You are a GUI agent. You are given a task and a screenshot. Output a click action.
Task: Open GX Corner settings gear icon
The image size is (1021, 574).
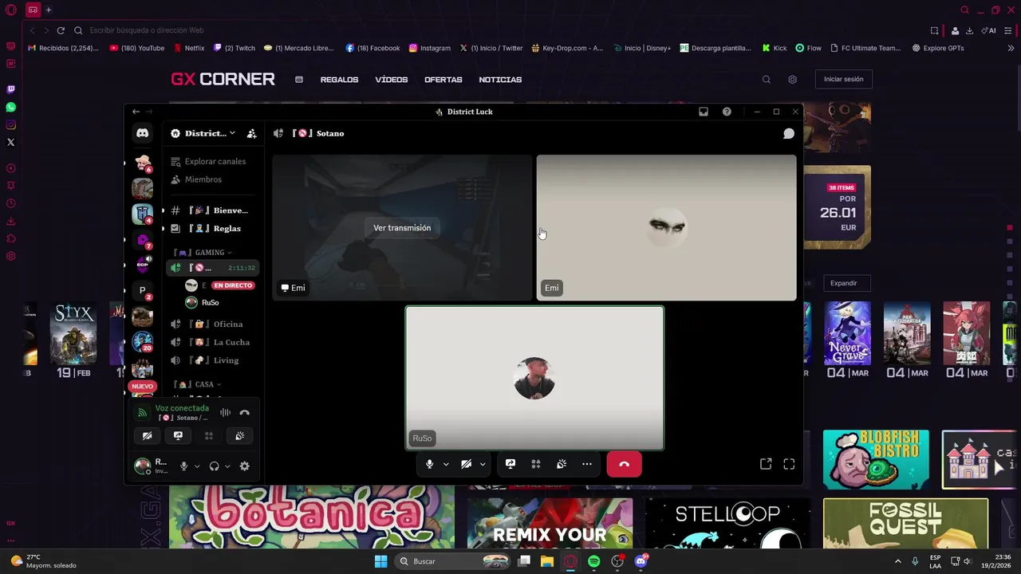click(x=792, y=80)
